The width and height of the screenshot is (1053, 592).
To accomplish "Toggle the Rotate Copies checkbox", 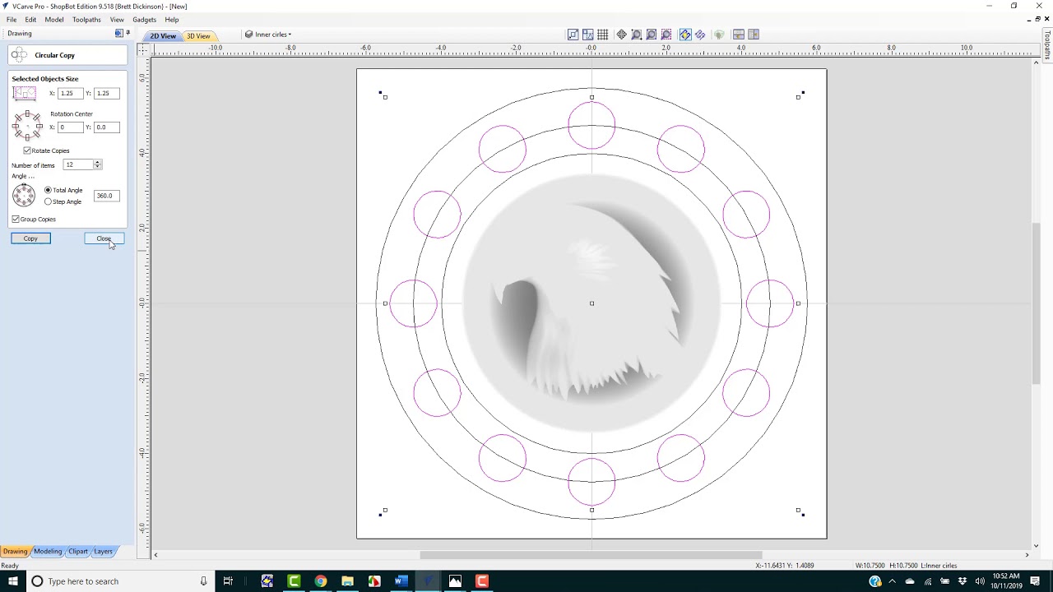I will click(27, 150).
